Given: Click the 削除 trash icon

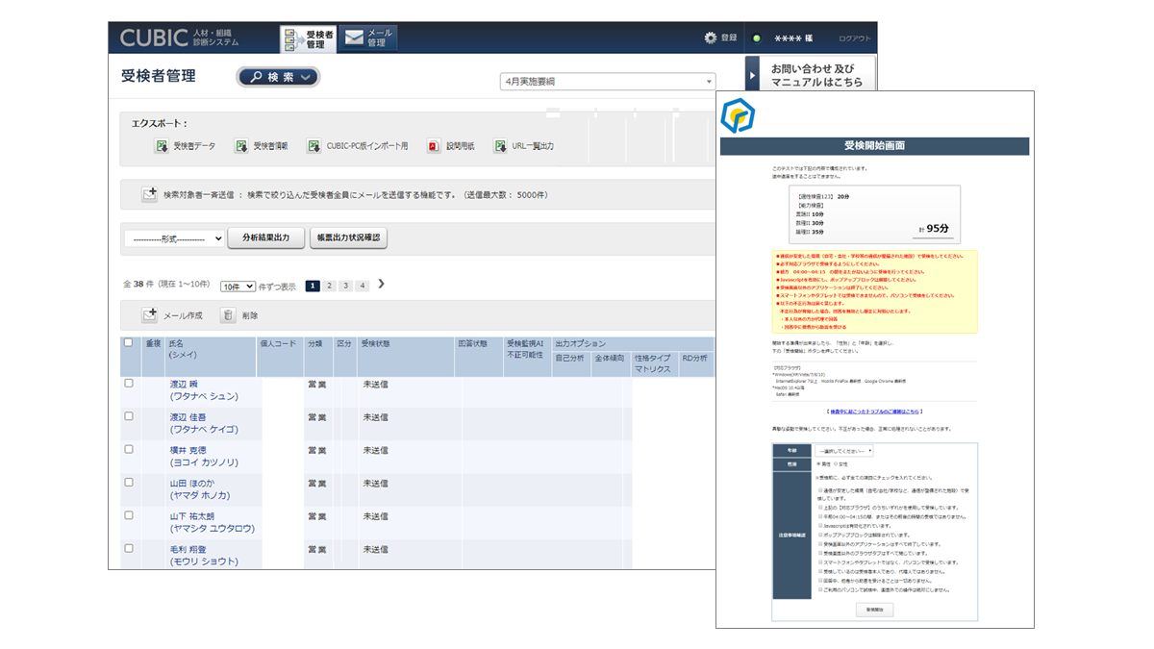Looking at the screenshot, I should pyautogui.click(x=228, y=315).
